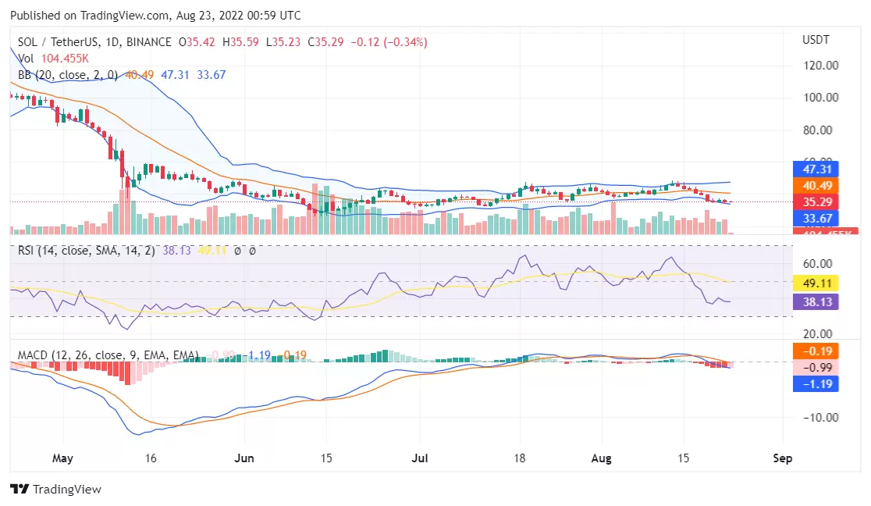Select the MACD (12, 26, close, 9, EMA, EMA) legend
Screen dimensions: 871x506
pos(108,355)
